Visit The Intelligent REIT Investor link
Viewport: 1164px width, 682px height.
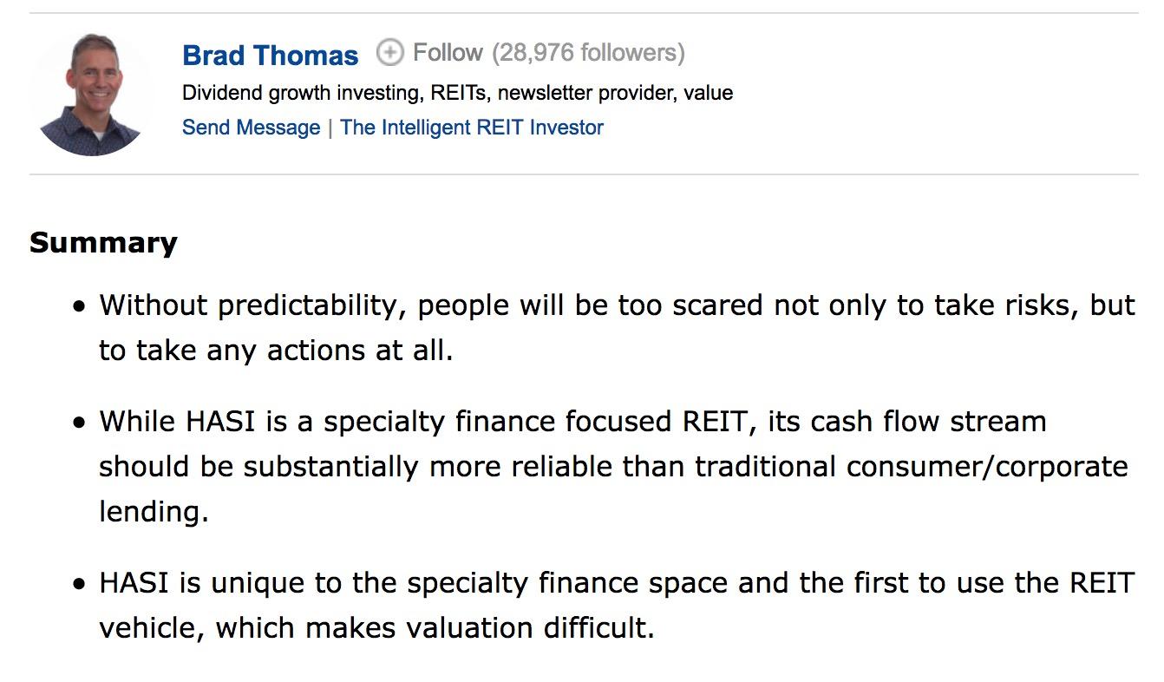tap(472, 128)
